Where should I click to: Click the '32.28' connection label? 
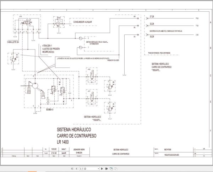tap(152, 24)
